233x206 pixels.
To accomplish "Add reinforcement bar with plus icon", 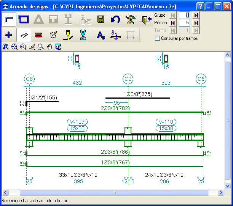I will (9, 35).
